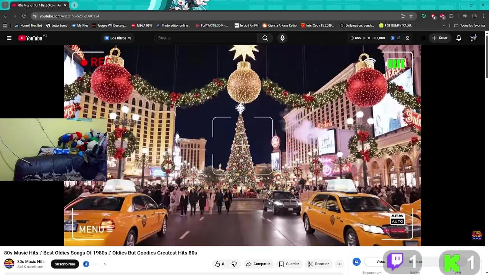The image size is (489, 275).
Task: Open the MEGA 99% bookmark
Action: [x=141, y=26]
